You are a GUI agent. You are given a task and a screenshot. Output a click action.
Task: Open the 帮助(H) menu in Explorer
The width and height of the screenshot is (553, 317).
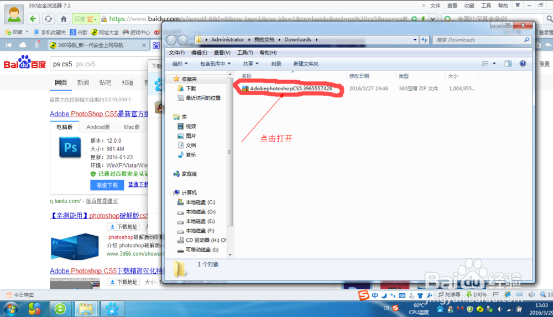[x=268, y=53]
